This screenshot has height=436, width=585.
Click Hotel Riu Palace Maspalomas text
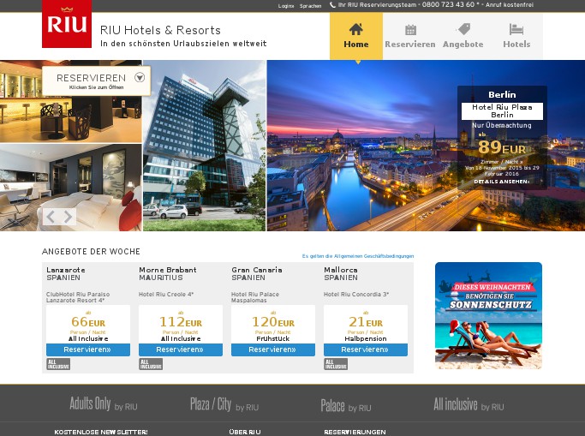coord(255,297)
